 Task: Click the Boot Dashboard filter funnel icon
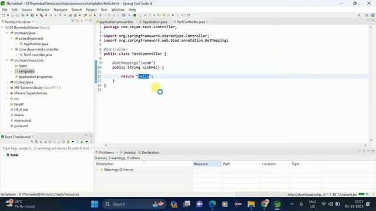(x=77, y=142)
